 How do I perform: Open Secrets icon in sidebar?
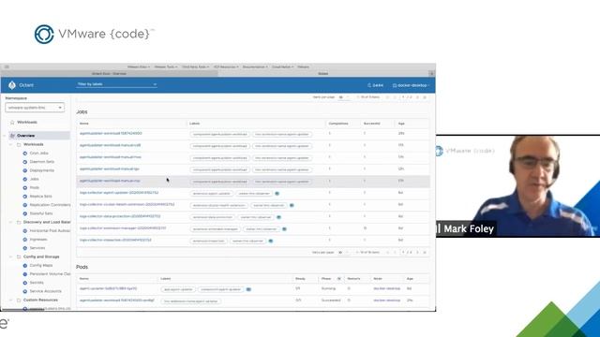tap(25, 283)
